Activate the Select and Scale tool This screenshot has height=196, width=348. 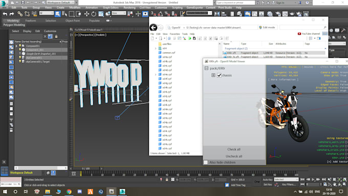tap(101, 14)
